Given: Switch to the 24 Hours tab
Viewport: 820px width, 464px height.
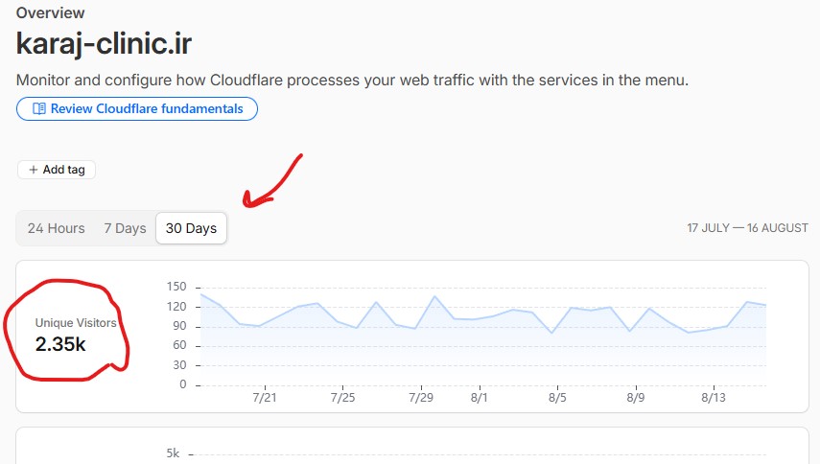Looking at the screenshot, I should [56, 228].
